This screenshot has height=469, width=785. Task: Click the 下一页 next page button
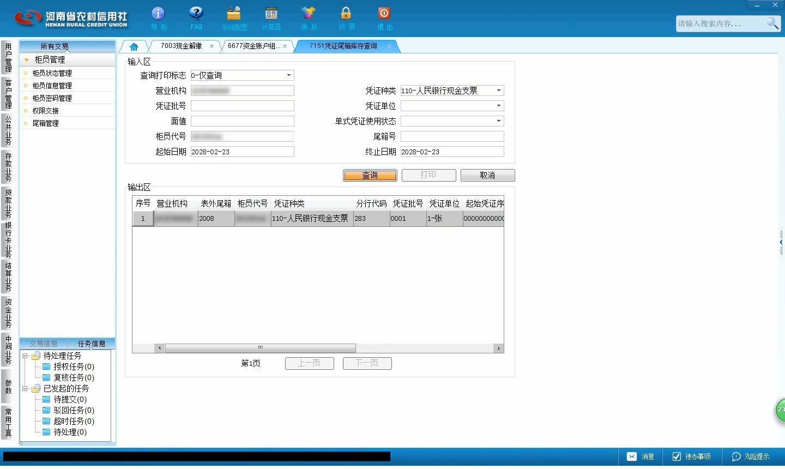[367, 363]
